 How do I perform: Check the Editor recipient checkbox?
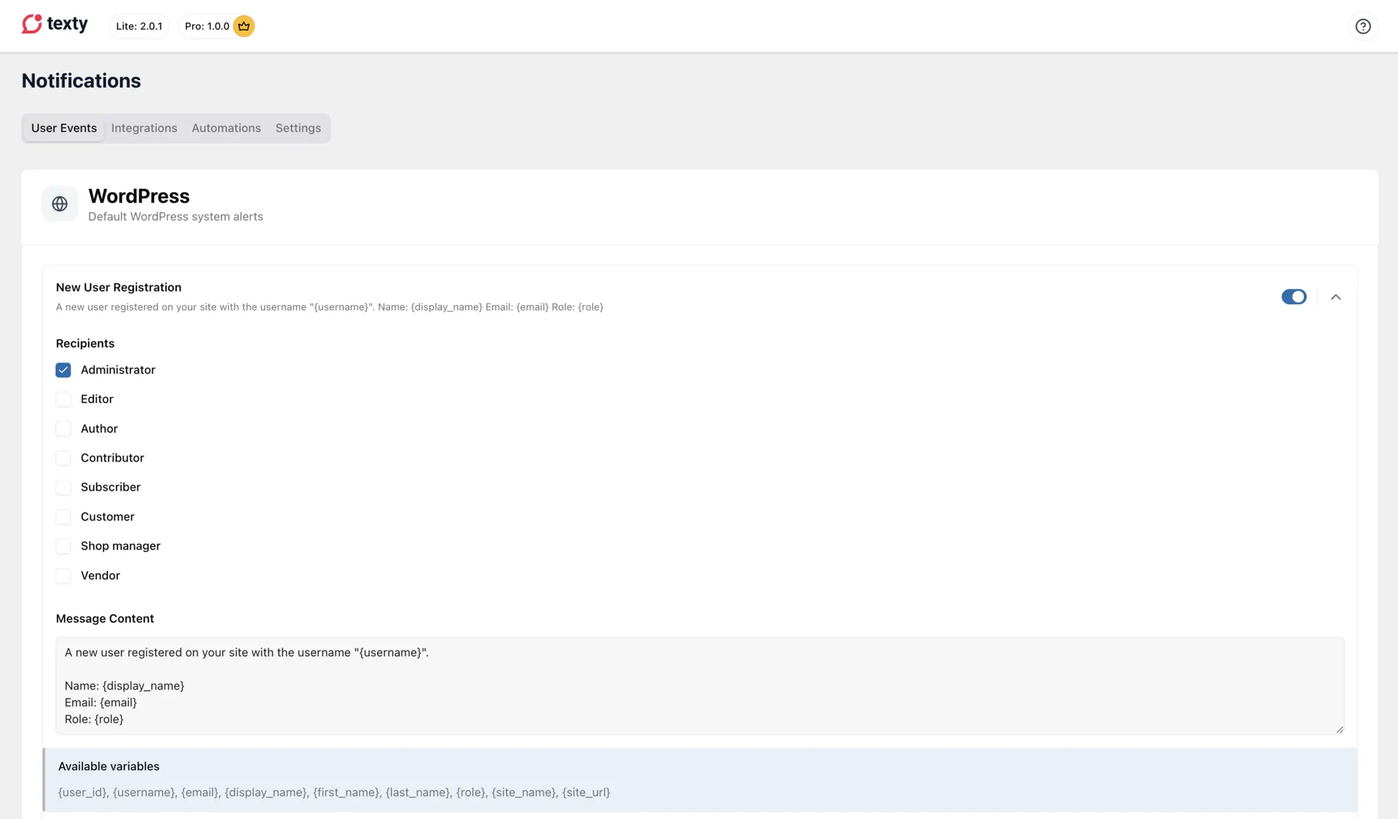pyautogui.click(x=63, y=399)
